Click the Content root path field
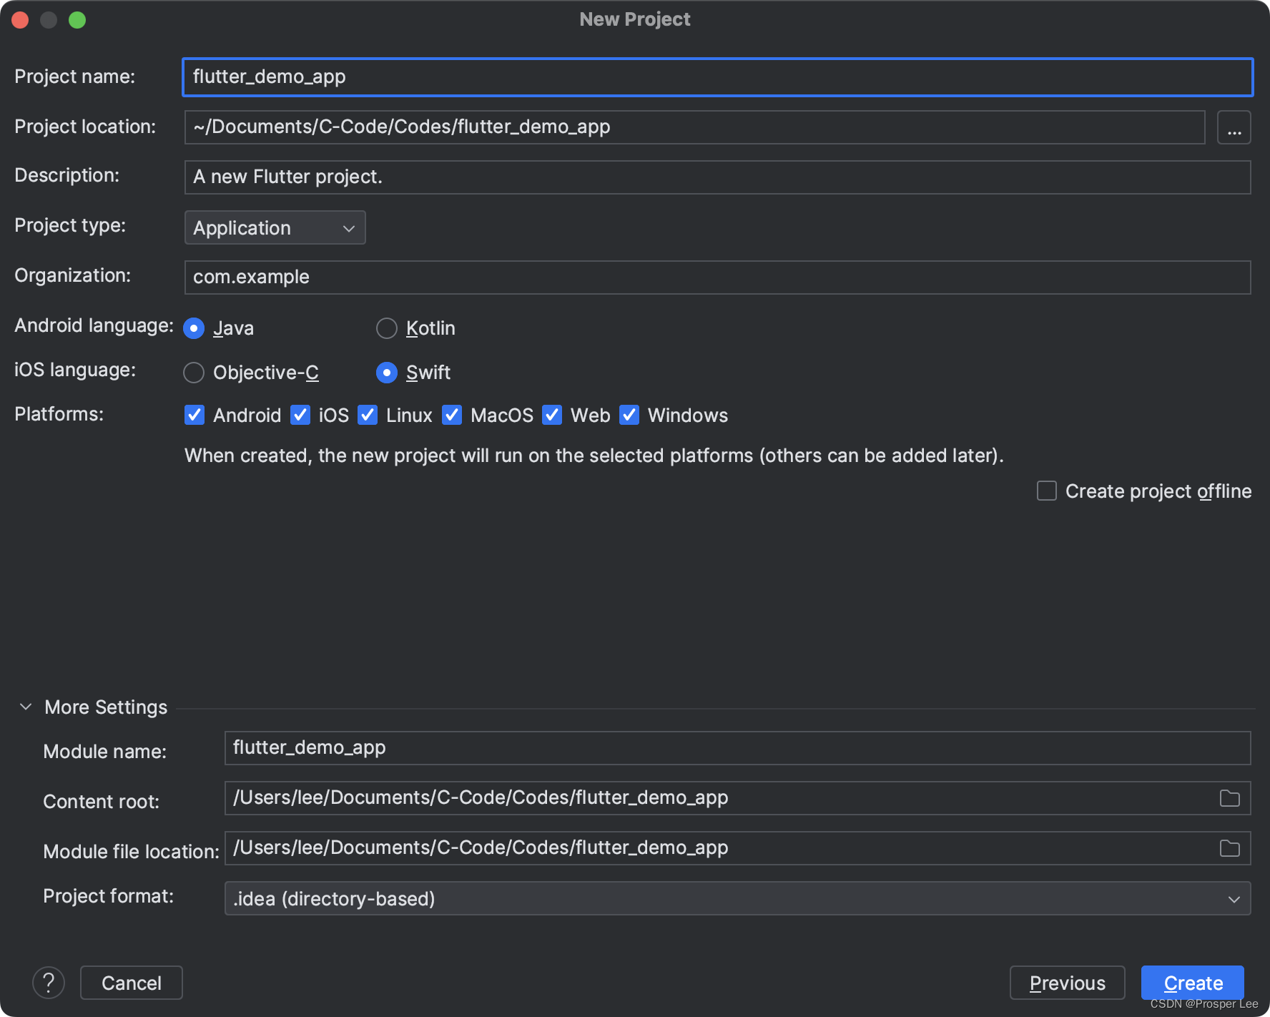 737,798
